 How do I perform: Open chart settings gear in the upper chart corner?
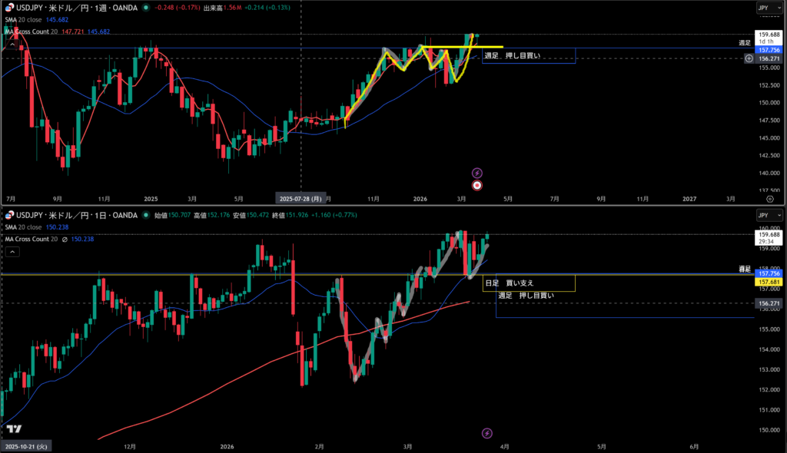[x=769, y=197]
